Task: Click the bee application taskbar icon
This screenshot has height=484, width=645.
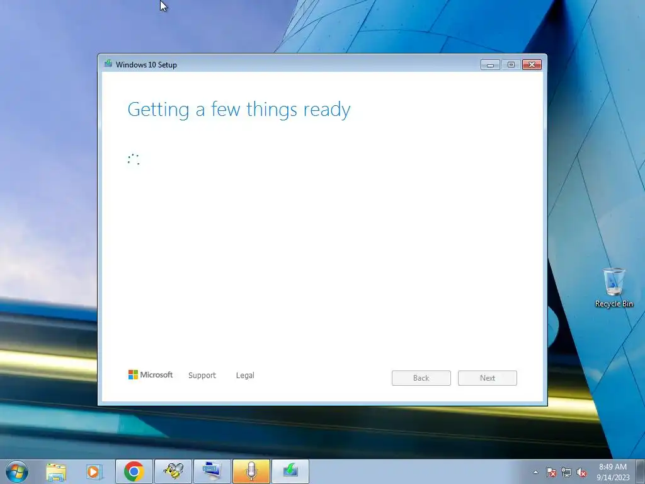Action: [x=173, y=471]
